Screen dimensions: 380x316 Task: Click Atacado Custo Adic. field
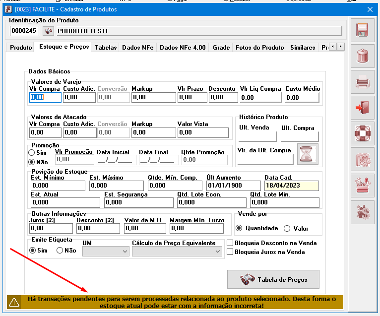point(79,132)
